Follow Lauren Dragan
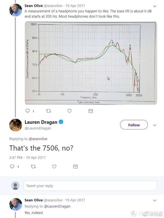Image resolution: width=164 pixels, height=218 pixels. pyautogui.click(x=134, y=125)
